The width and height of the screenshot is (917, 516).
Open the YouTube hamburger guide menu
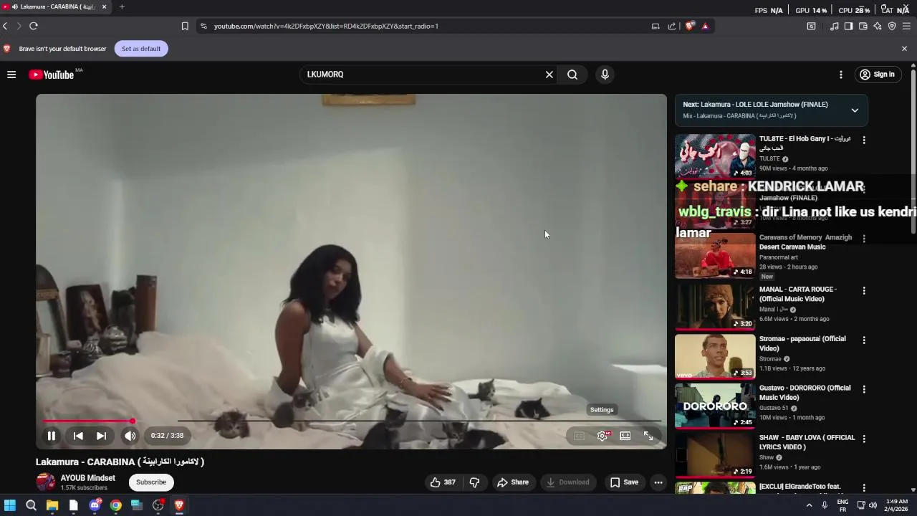11,75
